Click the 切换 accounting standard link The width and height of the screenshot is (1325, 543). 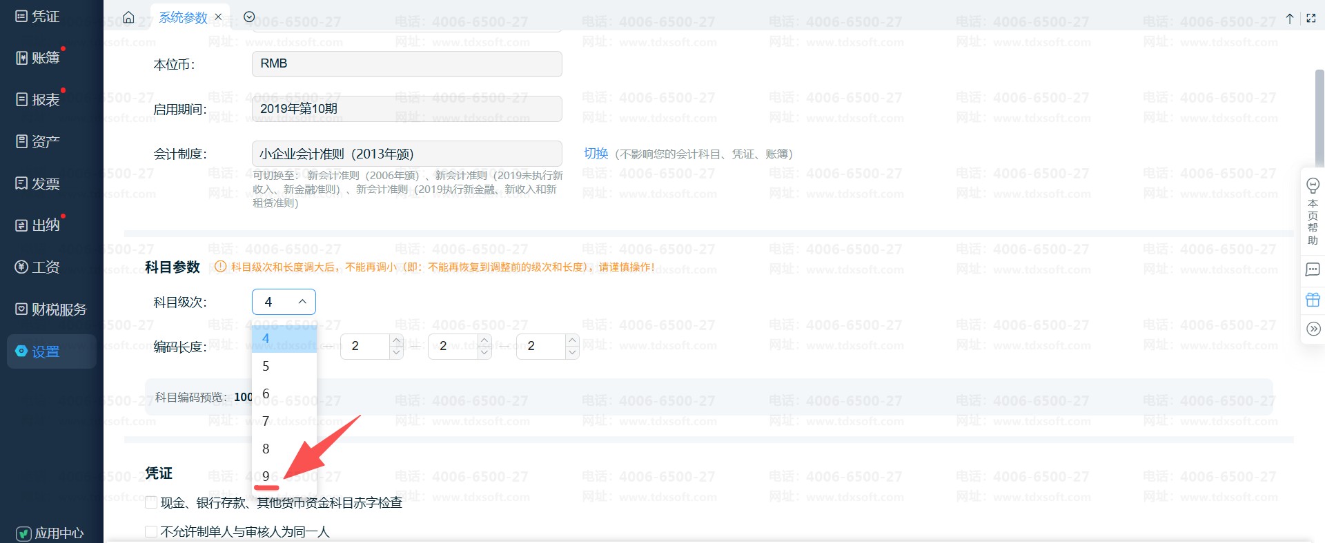[596, 154]
